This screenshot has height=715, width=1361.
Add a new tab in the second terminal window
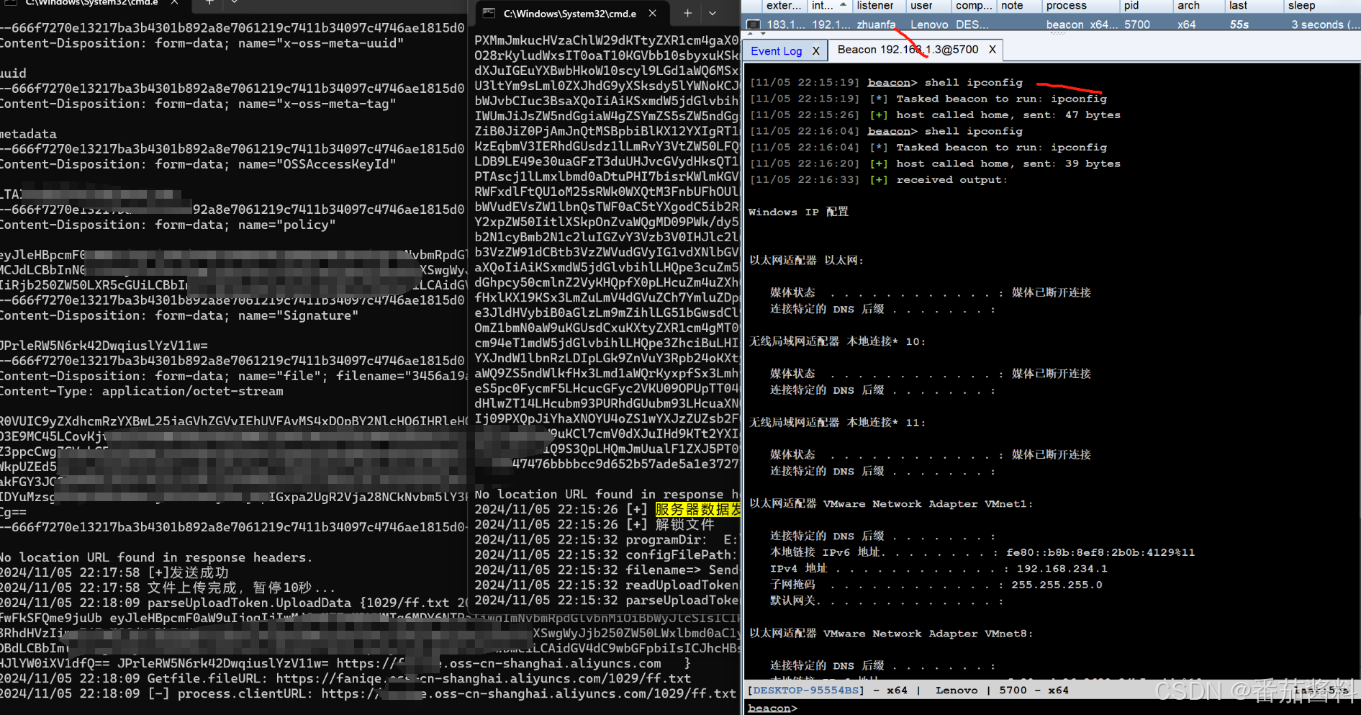click(687, 13)
